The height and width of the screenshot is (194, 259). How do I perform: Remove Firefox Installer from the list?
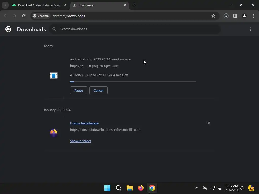pyautogui.click(x=209, y=123)
